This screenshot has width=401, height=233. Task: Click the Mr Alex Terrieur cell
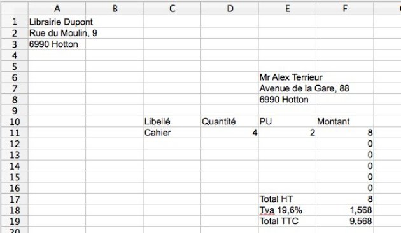287,77
